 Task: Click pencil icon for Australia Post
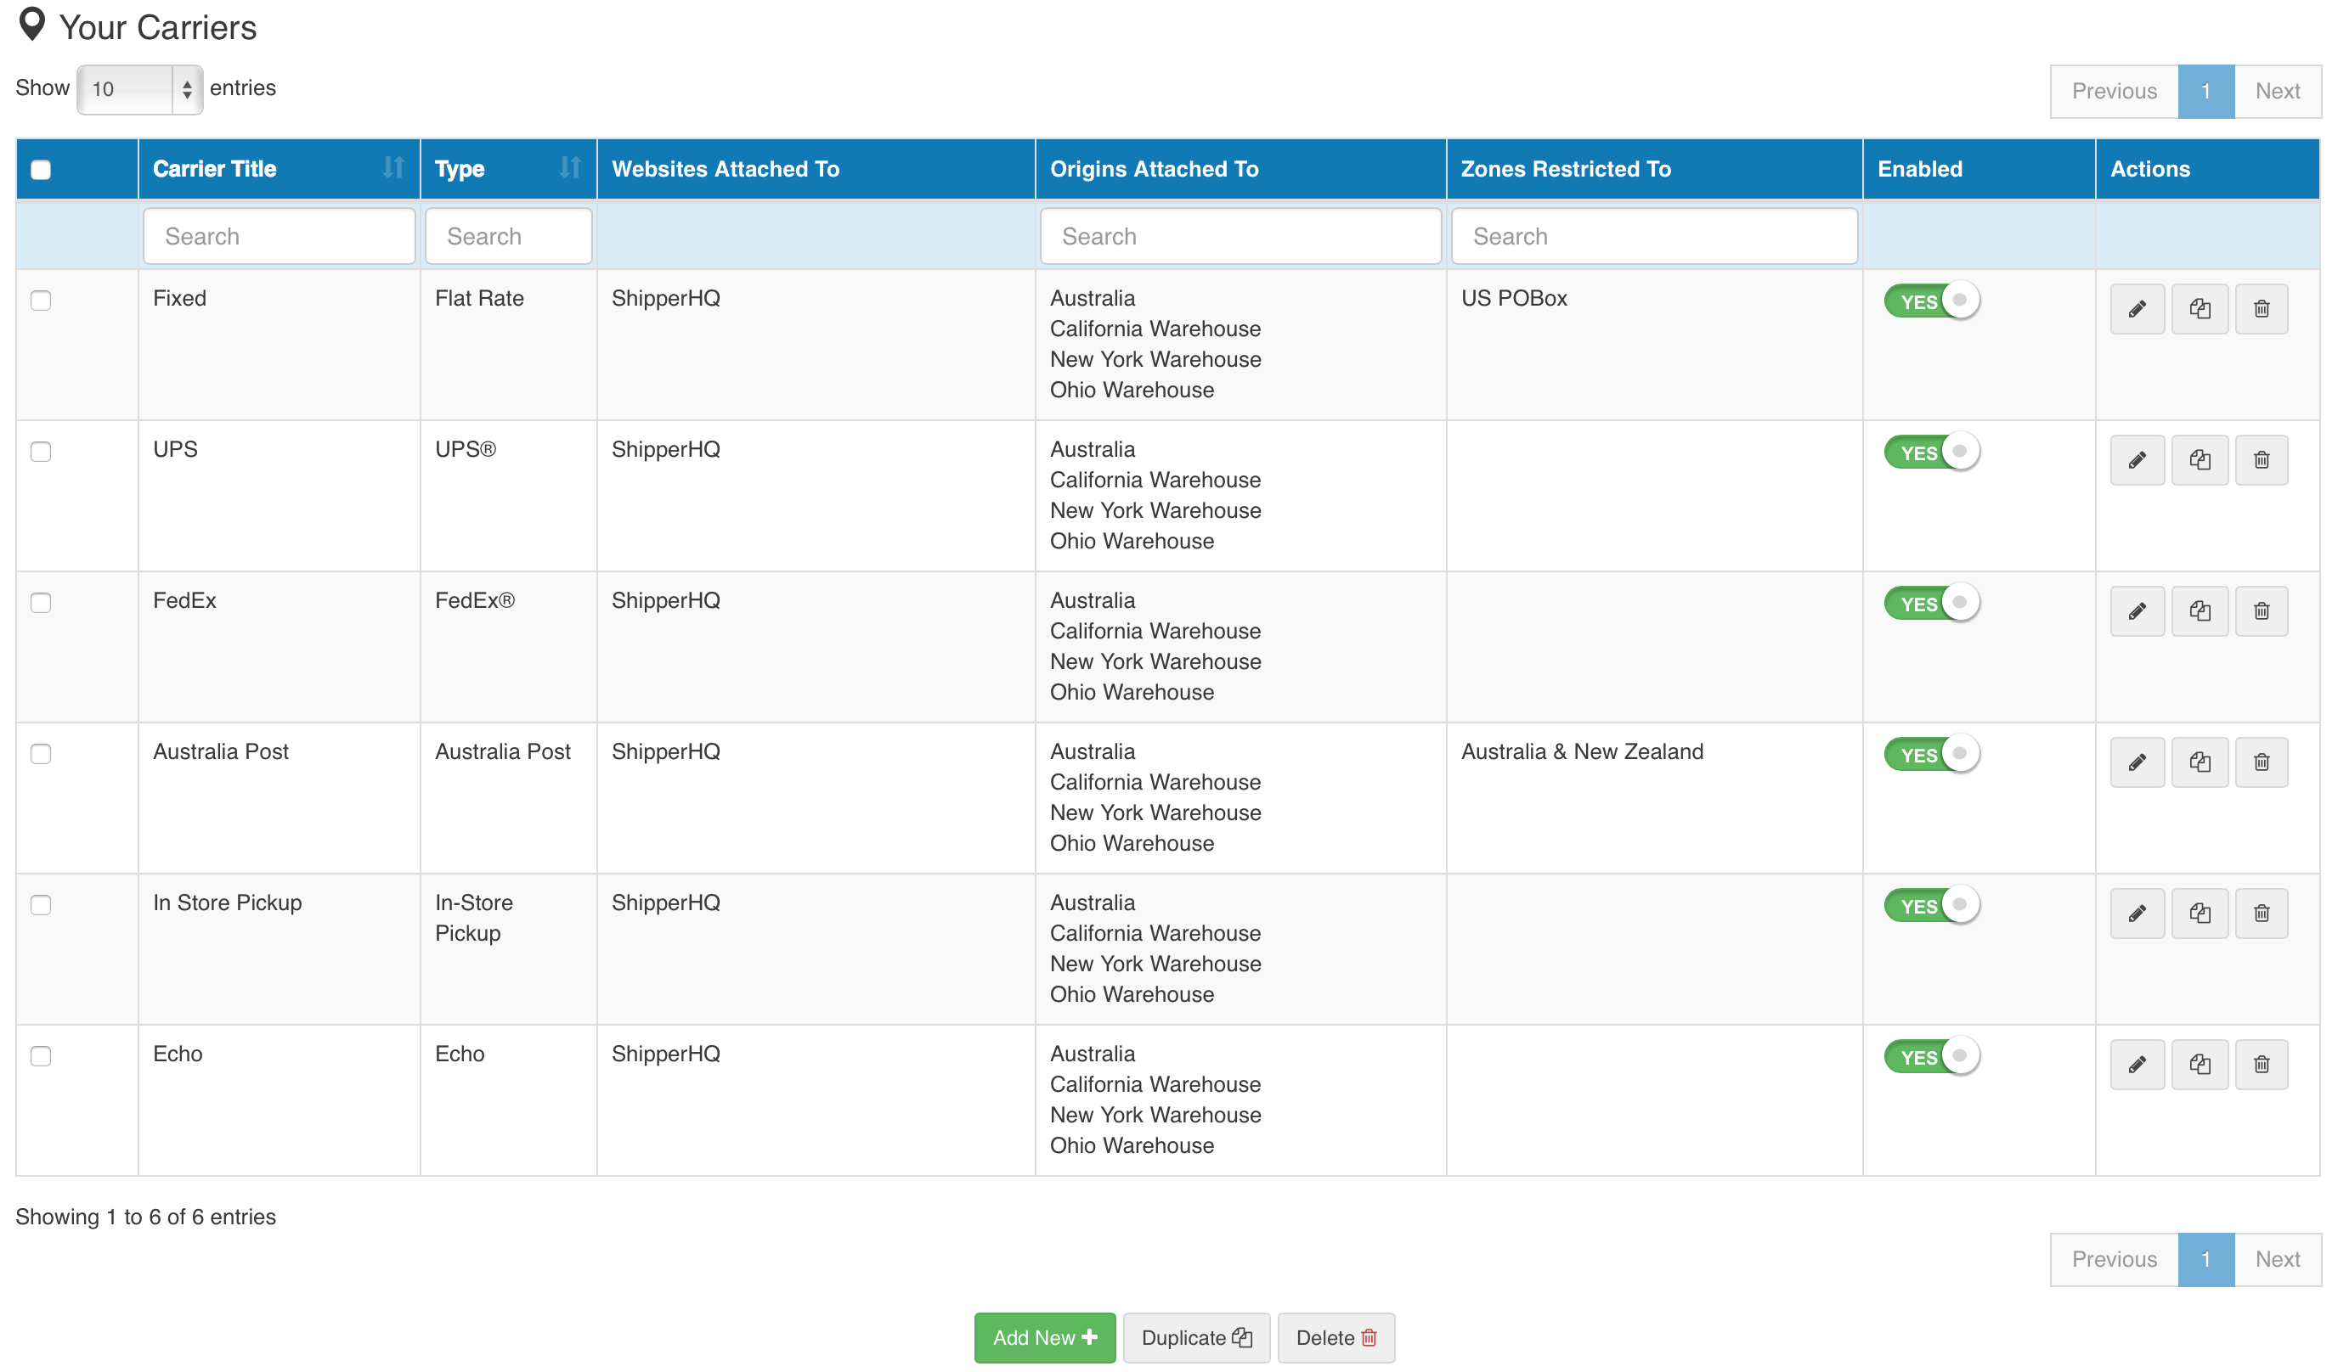[2136, 762]
